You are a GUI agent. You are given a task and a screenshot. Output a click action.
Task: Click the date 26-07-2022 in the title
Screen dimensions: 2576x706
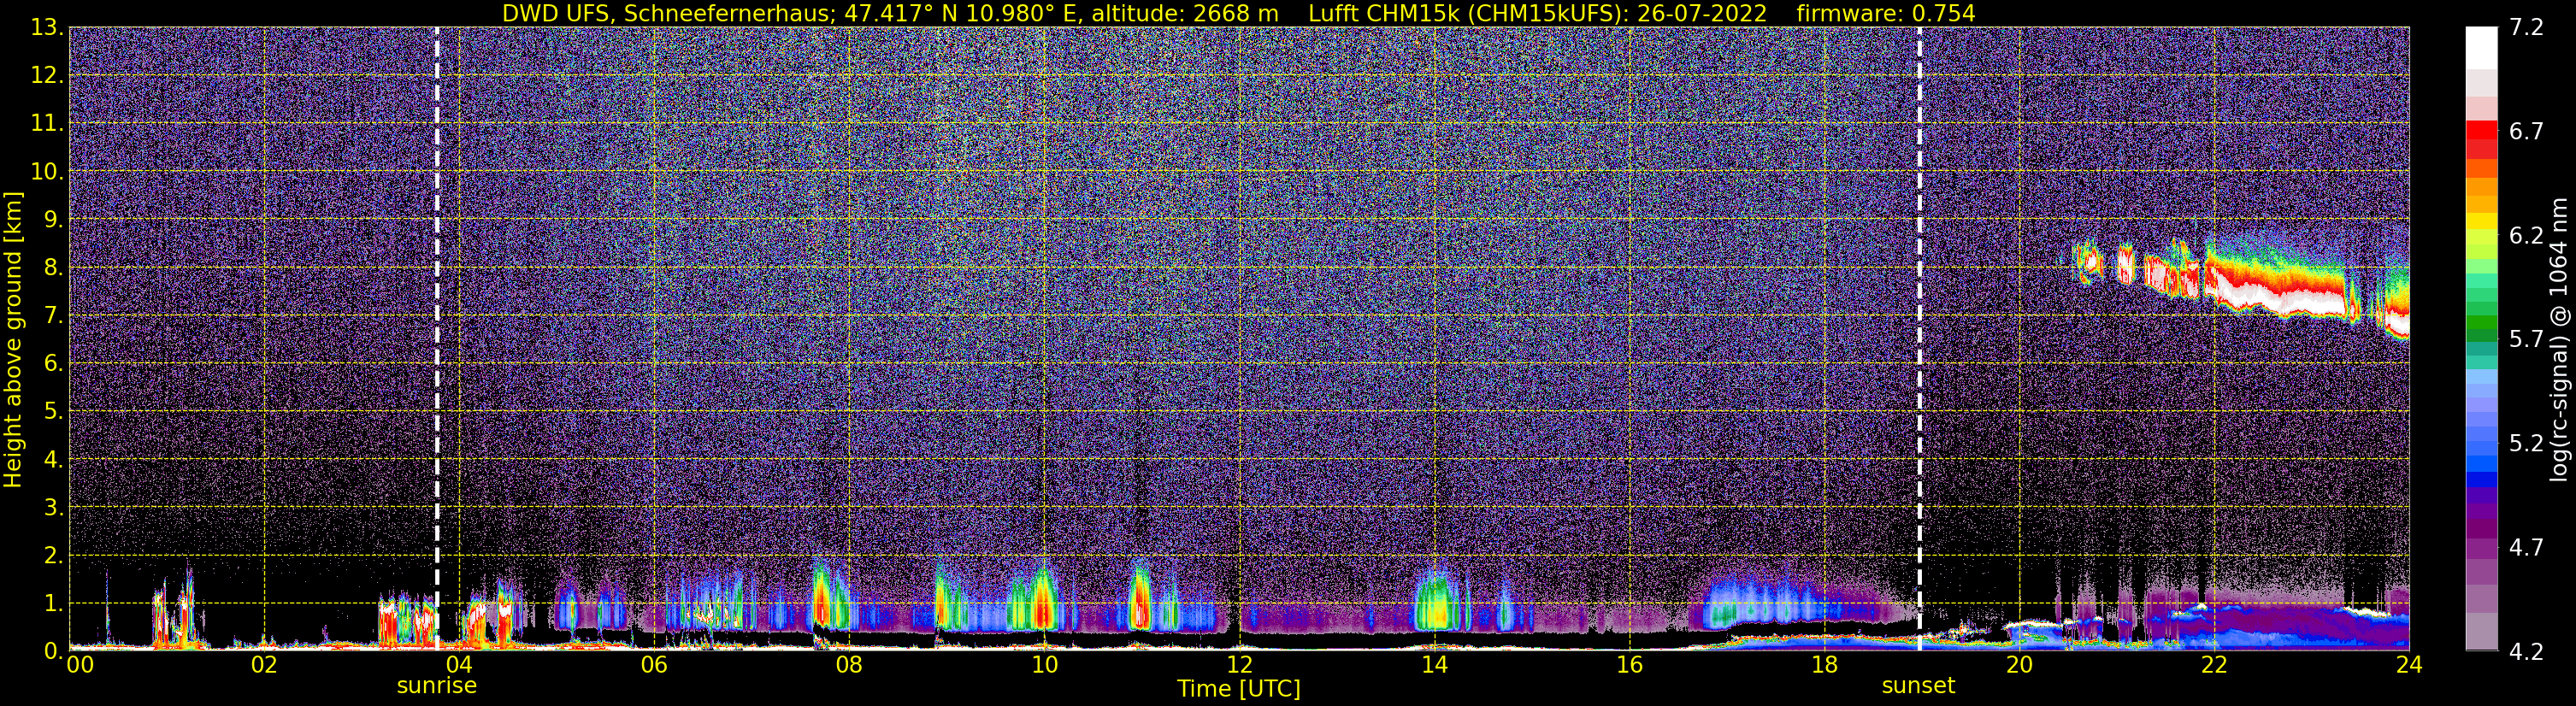click(x=1702, y=13)
